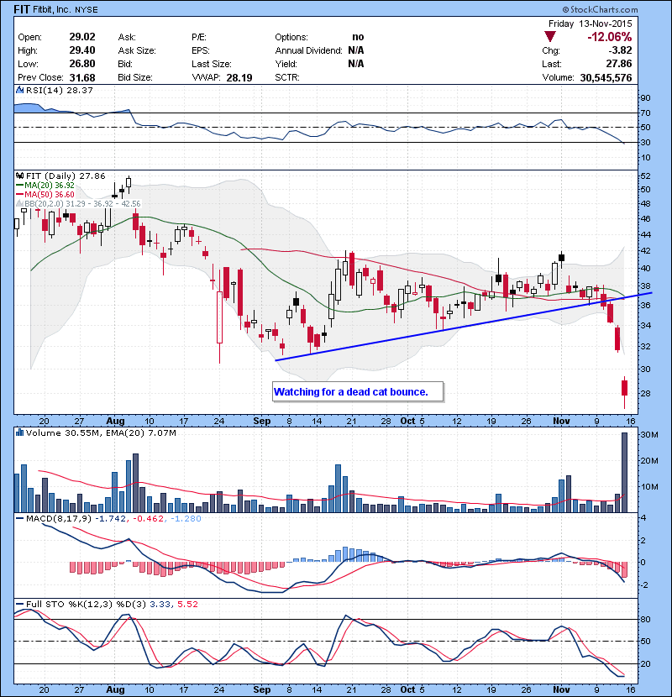This screenshot has width=672, height=697.
Task: Click the SCTR label
Action: (x=286, y=78)
